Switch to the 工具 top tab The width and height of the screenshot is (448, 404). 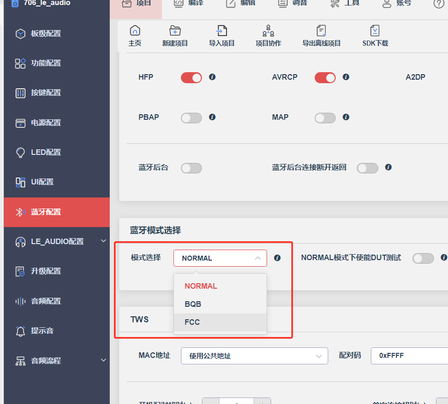[345, 4]
